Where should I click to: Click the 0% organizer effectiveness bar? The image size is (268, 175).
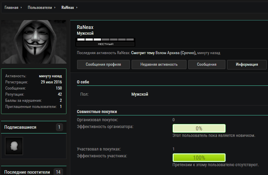pyautogui.click(x=199, y=128)
